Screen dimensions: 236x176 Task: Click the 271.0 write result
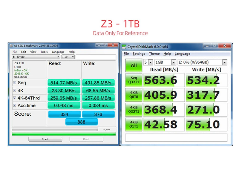click(x=206, y=110)
